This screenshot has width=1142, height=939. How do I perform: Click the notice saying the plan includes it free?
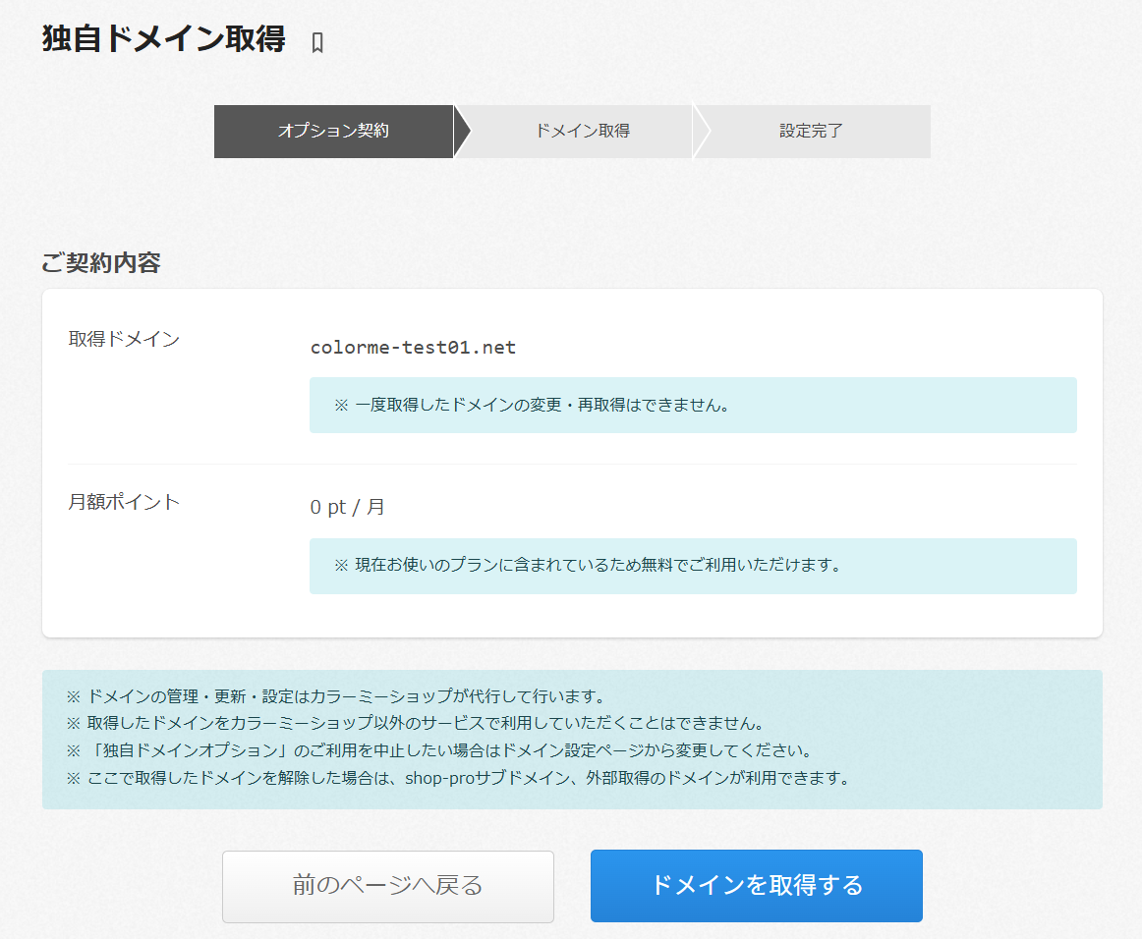587,566
